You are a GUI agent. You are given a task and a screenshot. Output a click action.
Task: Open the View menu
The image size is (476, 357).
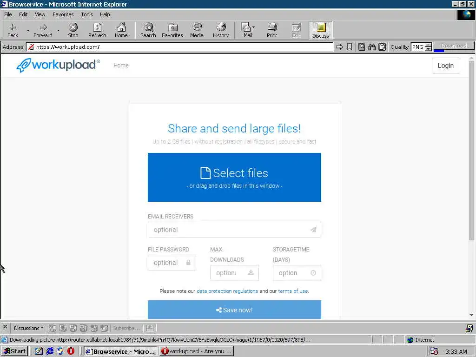40,14
